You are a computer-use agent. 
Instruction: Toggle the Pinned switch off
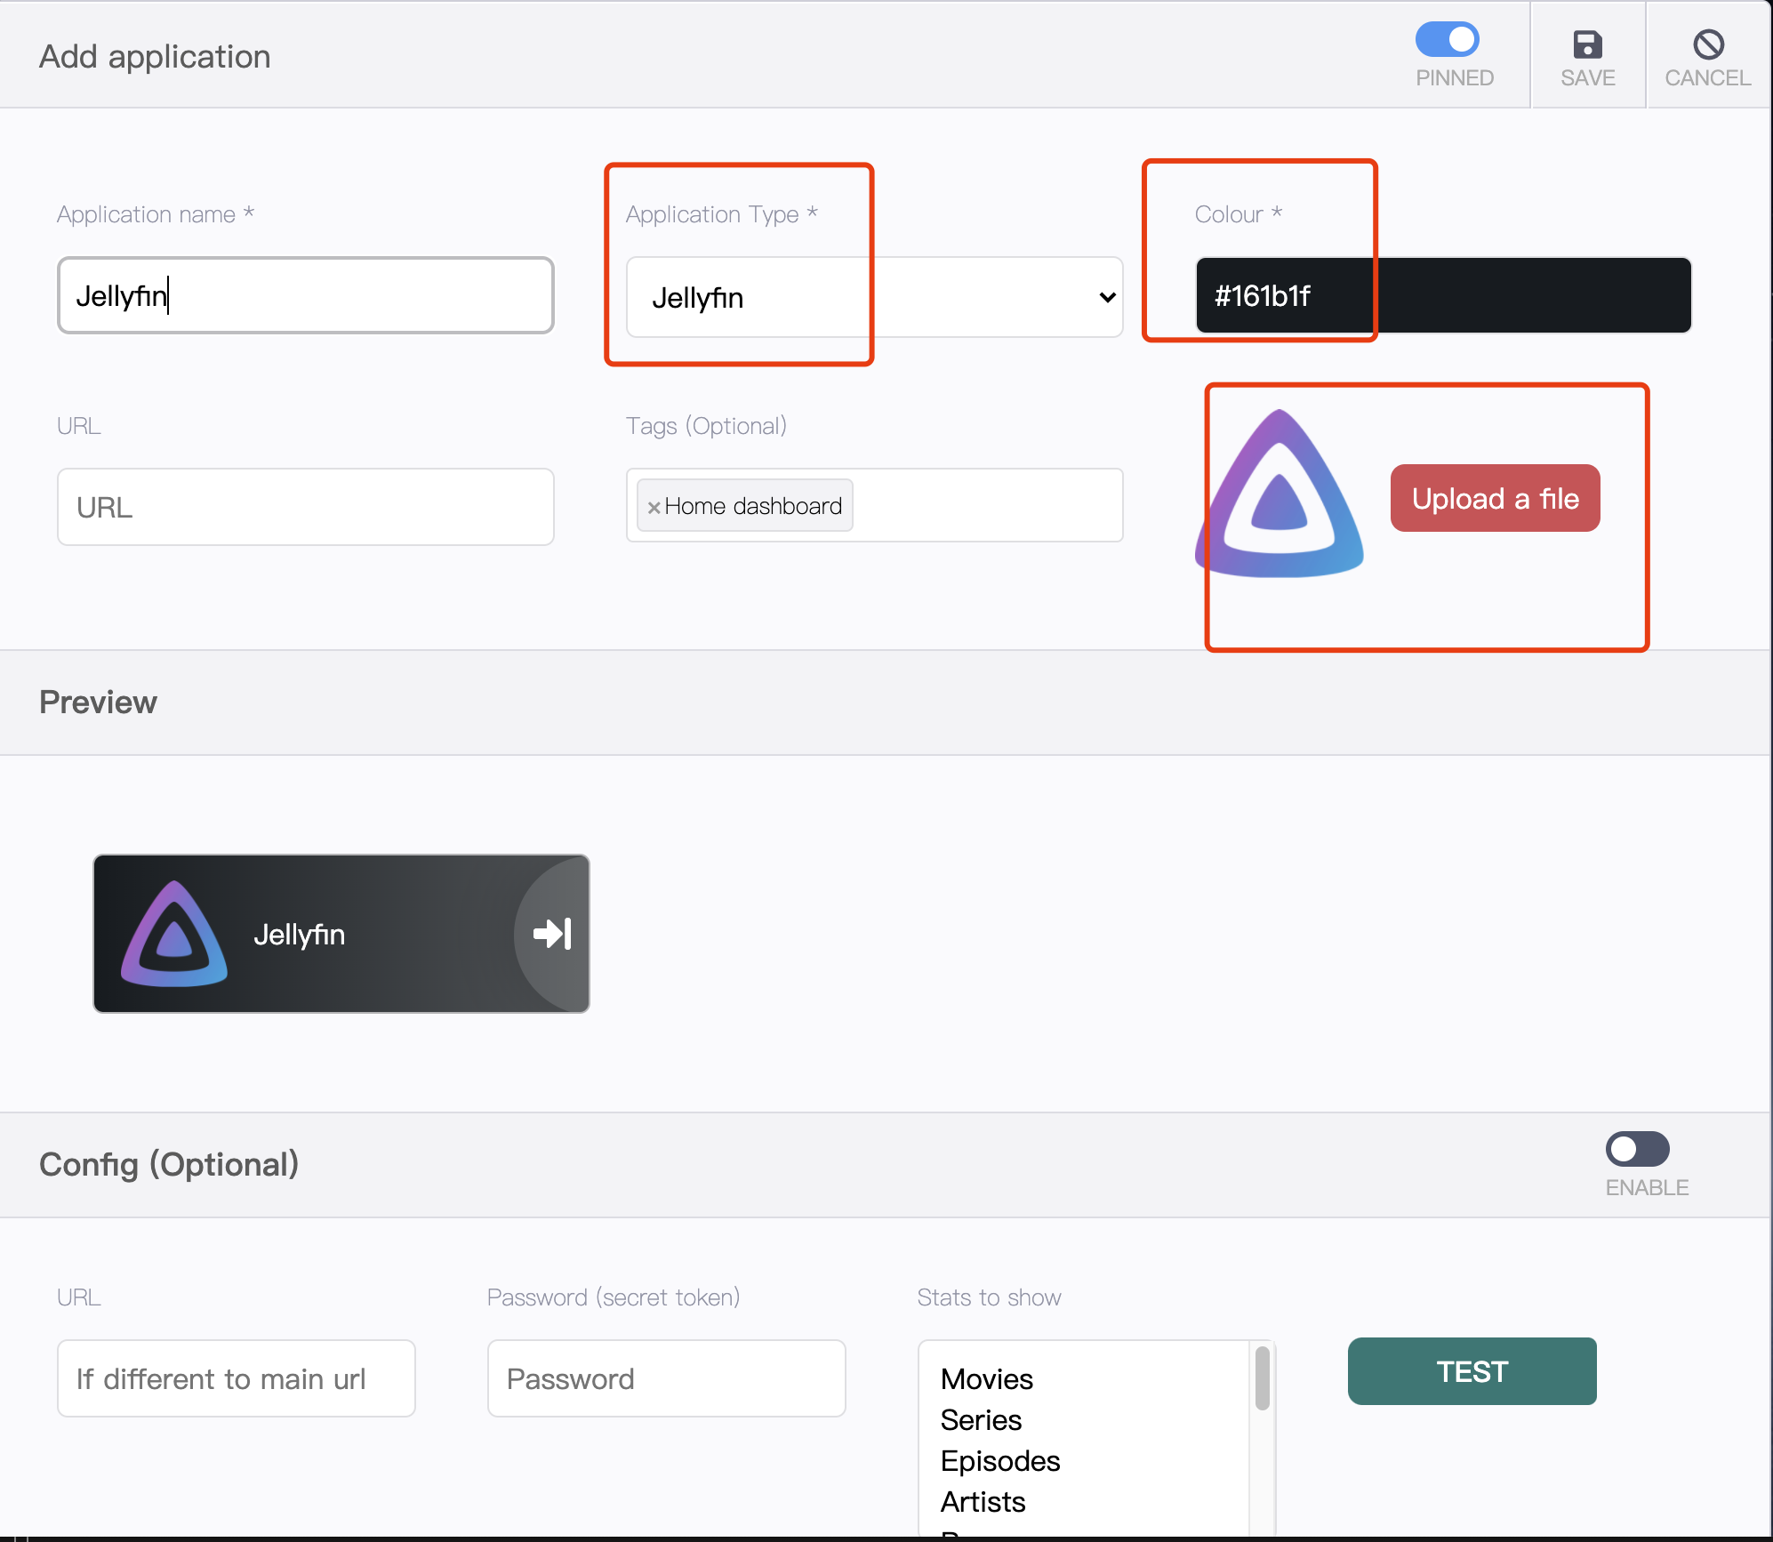(1448, 39)
